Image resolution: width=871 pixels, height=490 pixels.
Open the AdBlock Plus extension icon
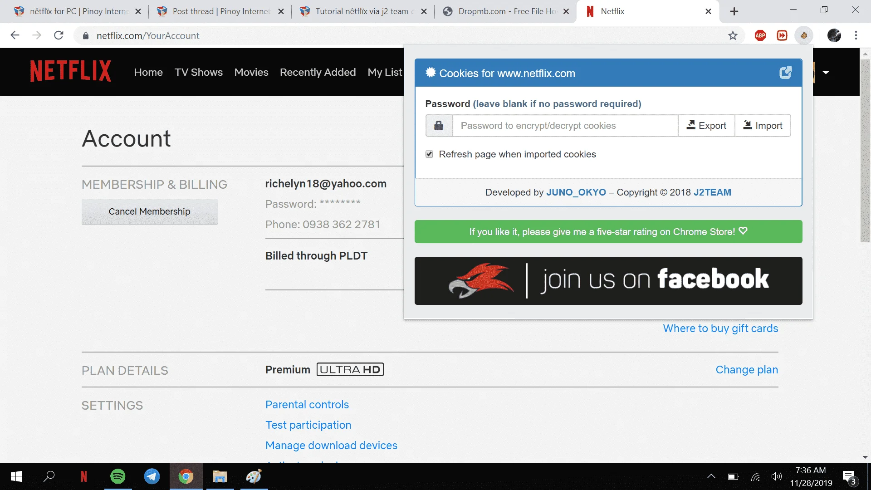pos(760,35)
